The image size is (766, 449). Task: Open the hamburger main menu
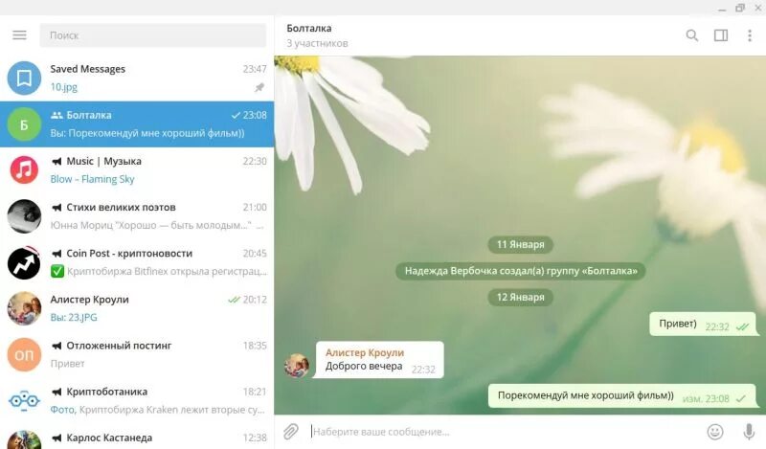coord(19,35)
